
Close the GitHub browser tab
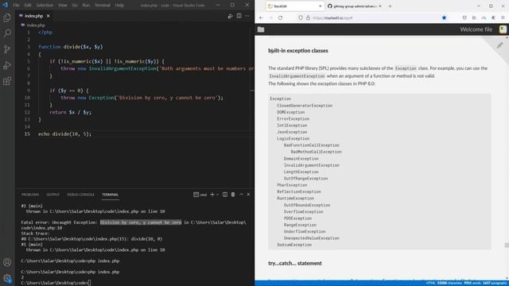(380, 6)
